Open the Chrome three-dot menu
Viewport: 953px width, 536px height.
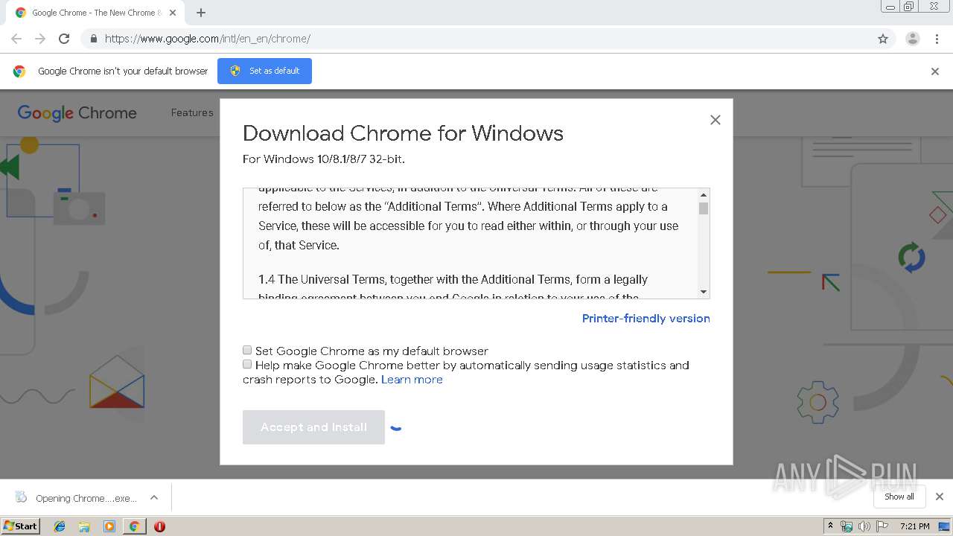click(937, 39)
